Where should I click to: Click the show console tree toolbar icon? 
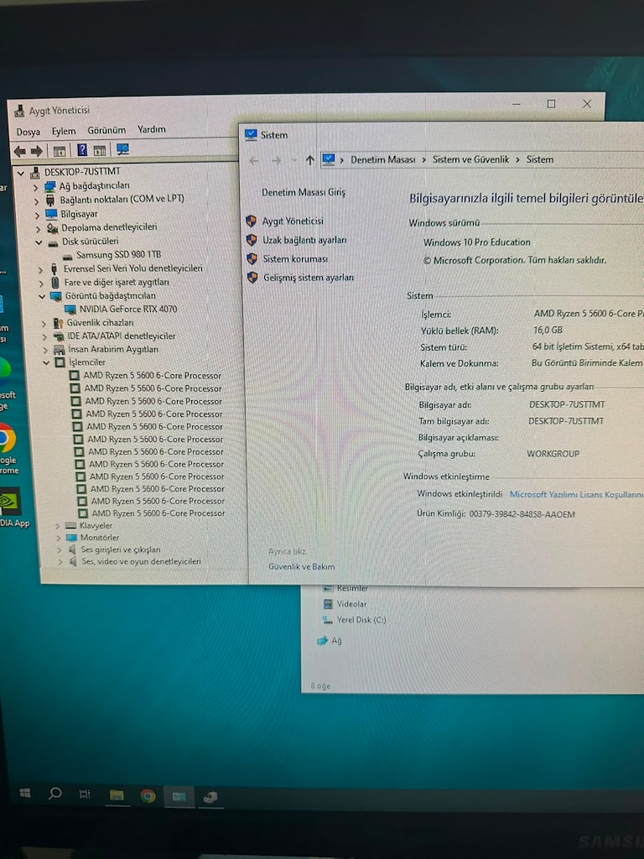click(60, 151)
